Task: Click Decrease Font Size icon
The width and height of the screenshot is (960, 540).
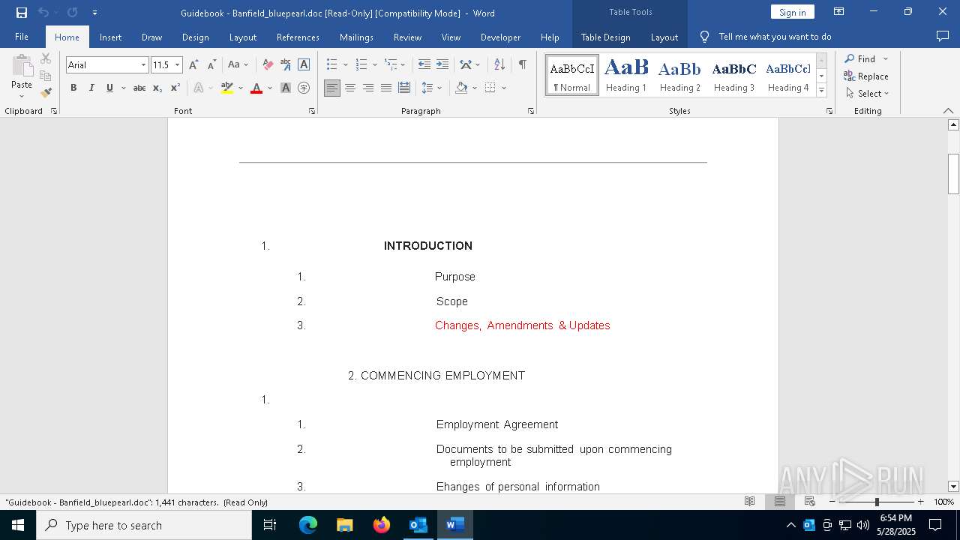Action: [x=211, y=65]
